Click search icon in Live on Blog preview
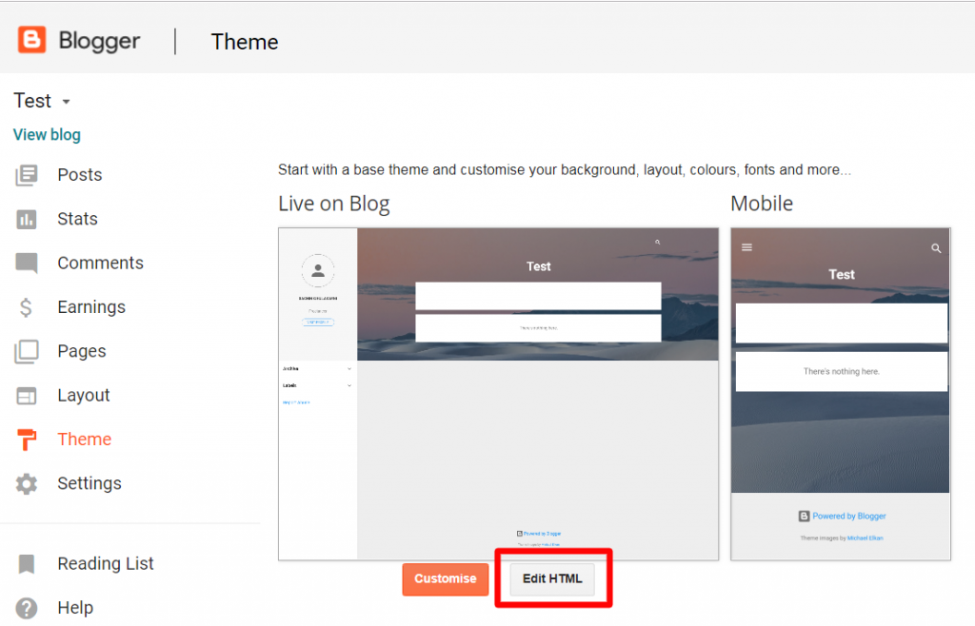 click(657, 243)
